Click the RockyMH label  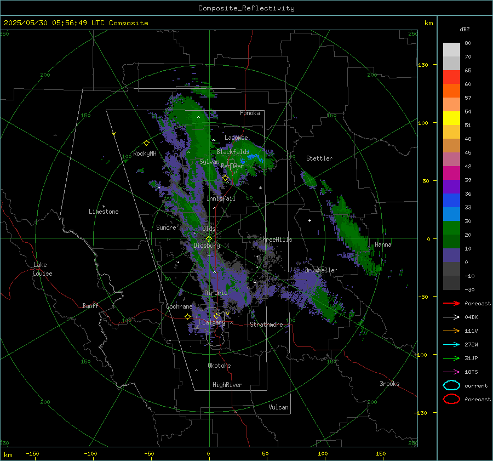point(145,153)
